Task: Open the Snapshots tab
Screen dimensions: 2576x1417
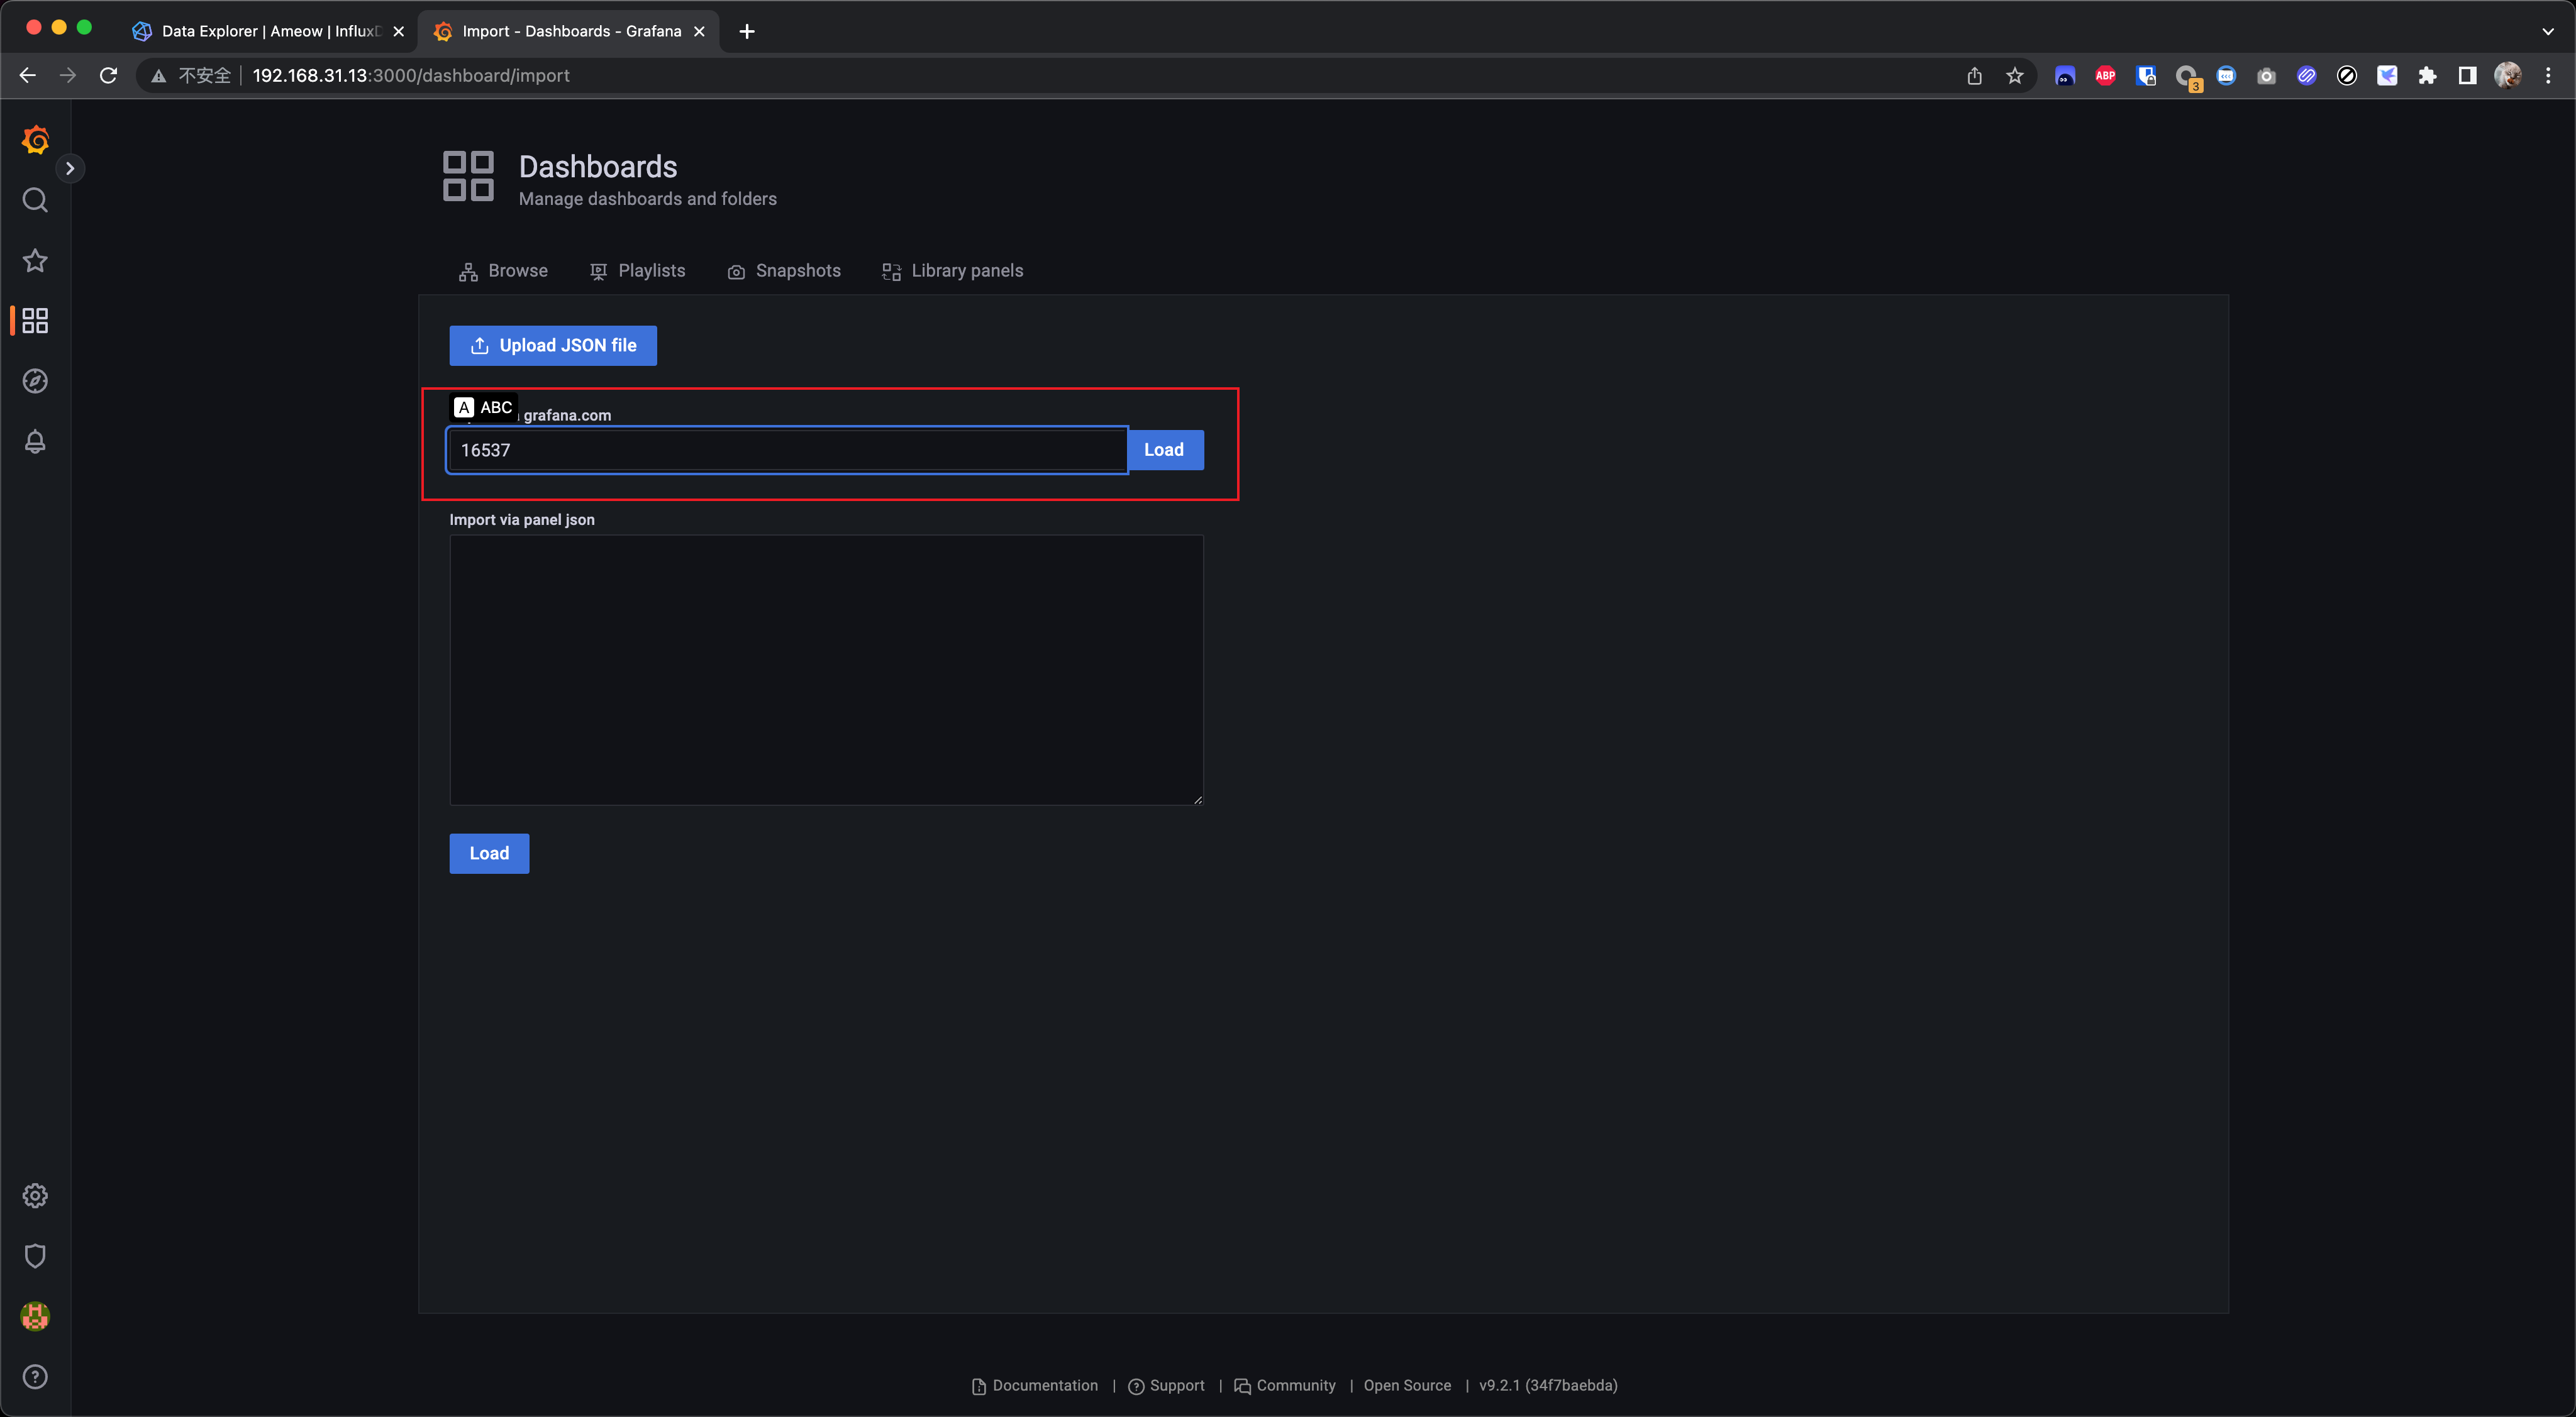Action: tap(784, 271)
